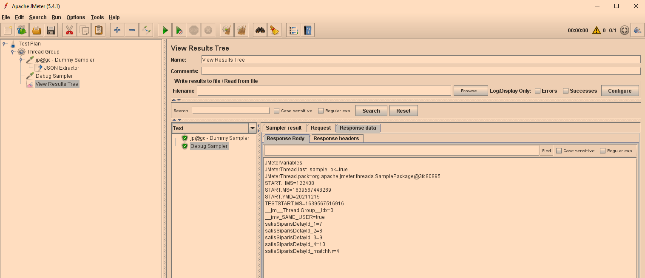Viewport: 645px width, 278px height.
Task: Click the JSON Extractor node icon
Action: tap(39, 68)
